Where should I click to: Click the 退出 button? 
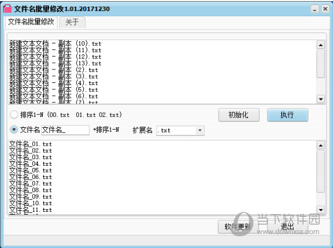click(x=287, y=227)
